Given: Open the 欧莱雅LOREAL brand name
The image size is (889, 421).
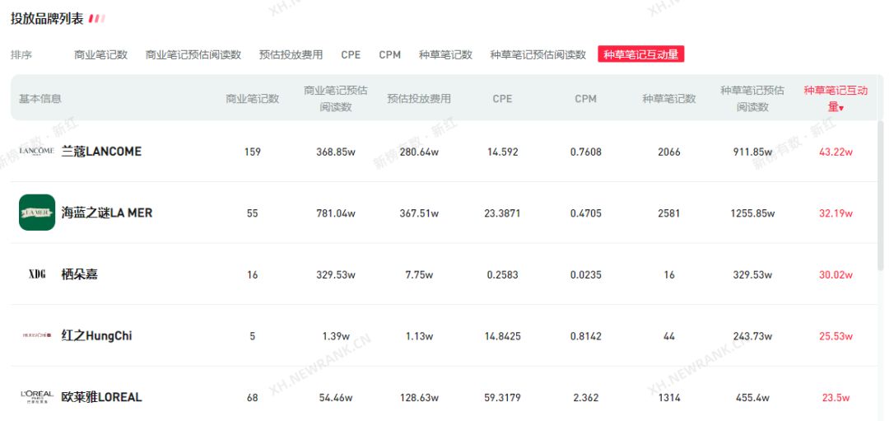Looking at the screenshot, I should click(101, 396).
